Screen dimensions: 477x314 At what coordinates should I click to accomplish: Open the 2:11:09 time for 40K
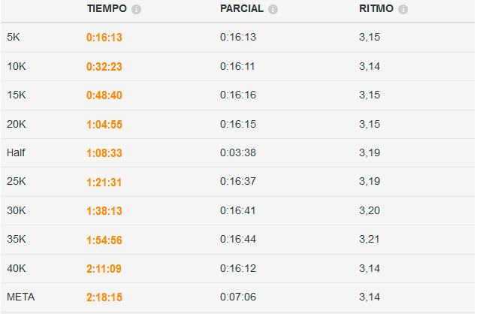(104, 269)
